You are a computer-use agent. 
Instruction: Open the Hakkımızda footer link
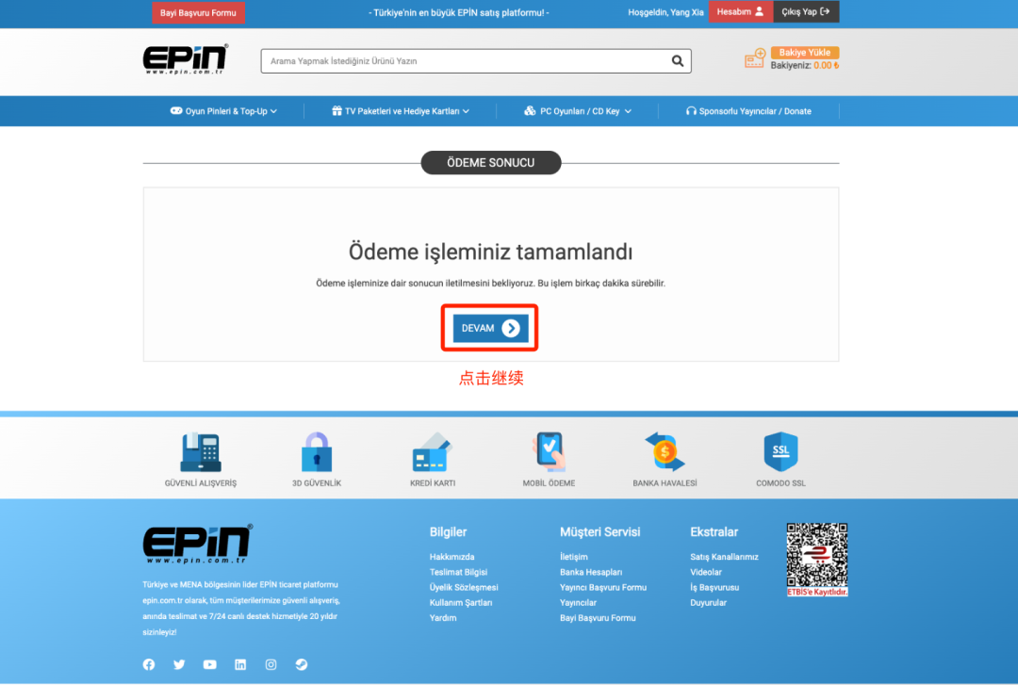coord(452,557)
